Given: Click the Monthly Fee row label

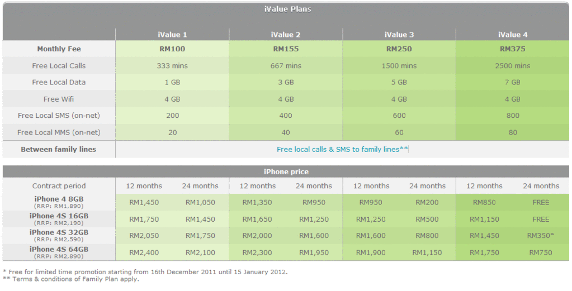Looking at the screenshot, I should pyautogui.click(x=59, y=49).
